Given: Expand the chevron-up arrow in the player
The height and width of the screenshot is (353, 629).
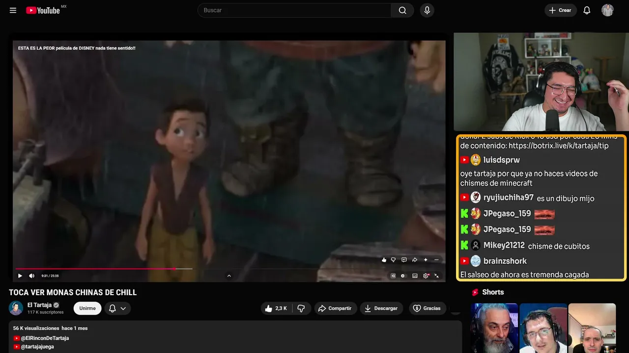Looking at the screenshot, I should [229, 276].
